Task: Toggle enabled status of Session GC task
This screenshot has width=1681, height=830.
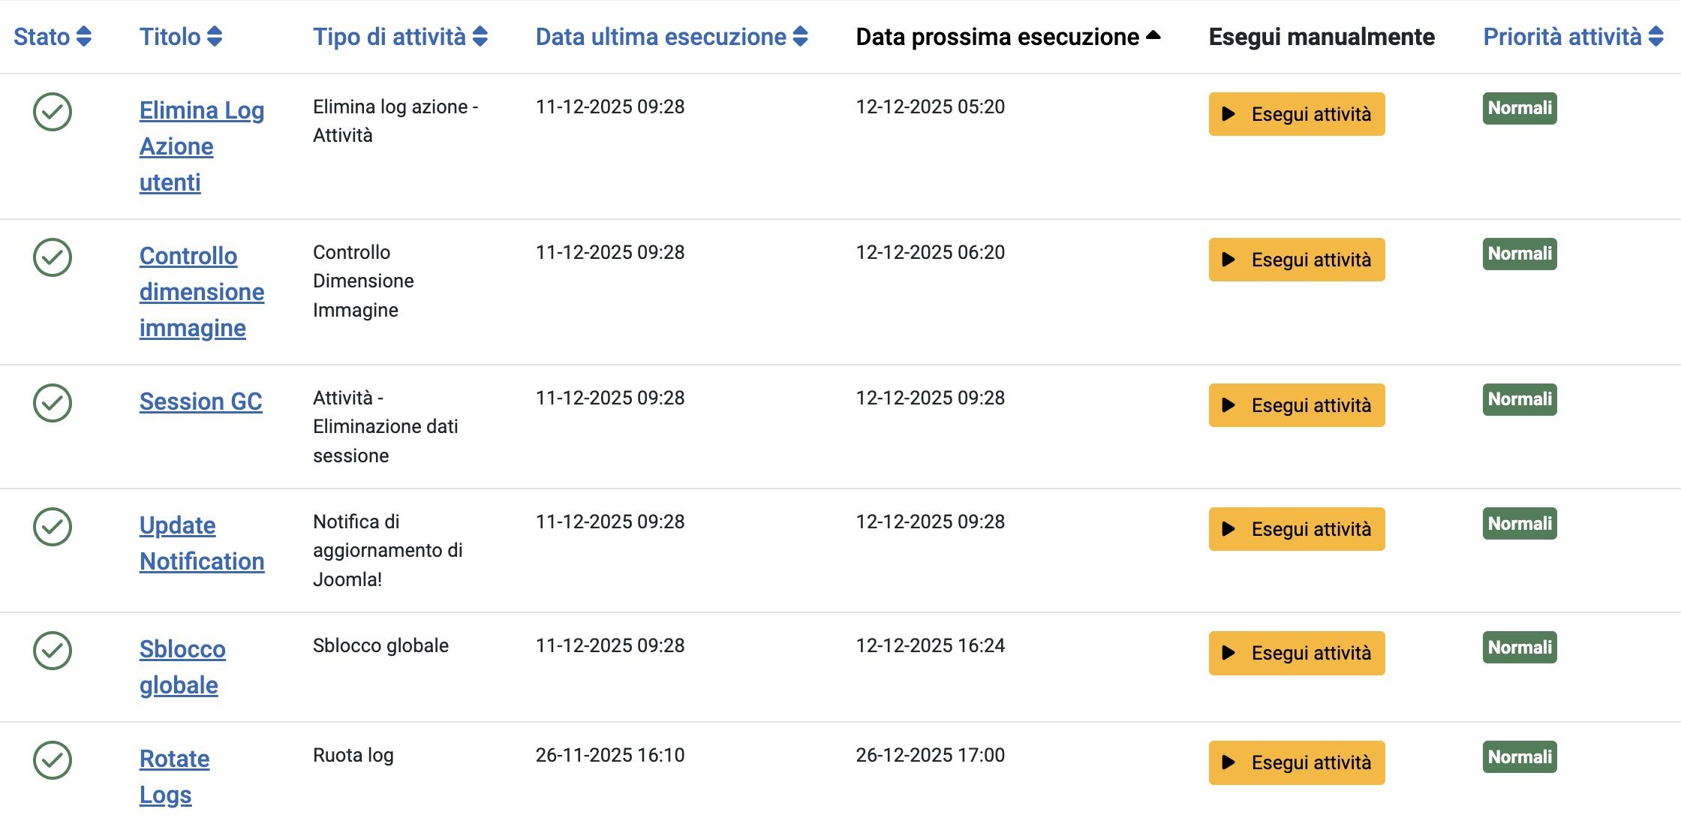Action: coord(53,403)
